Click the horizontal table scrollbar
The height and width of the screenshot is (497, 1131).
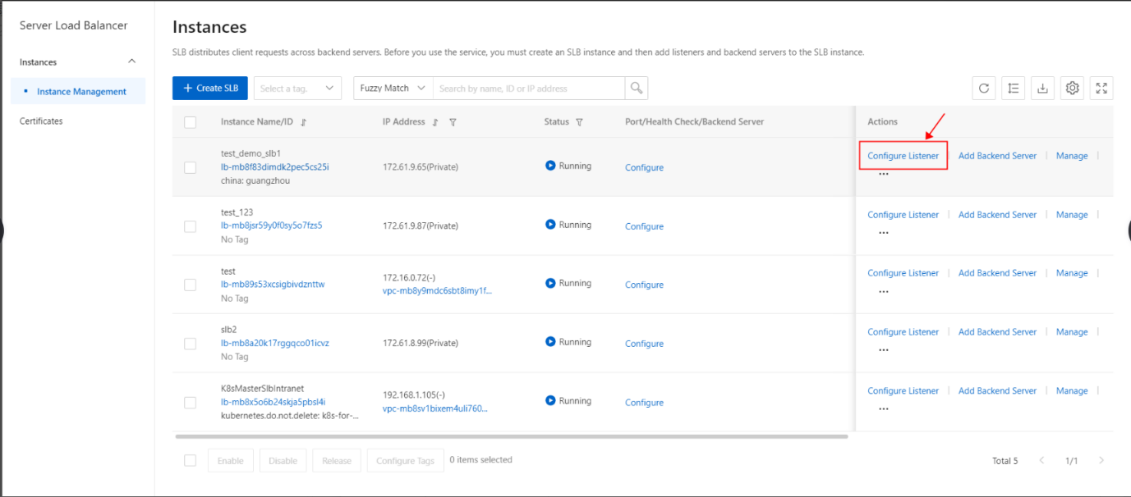[512, 436]
